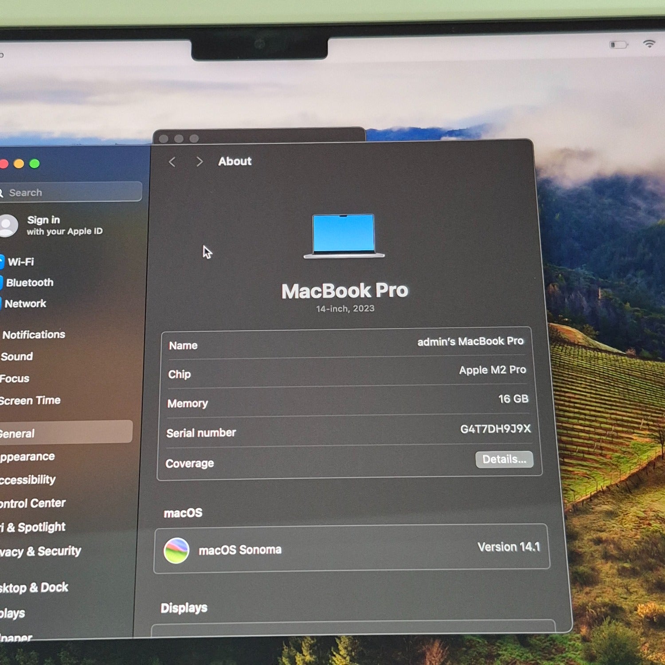Click the green full-screen window button
Screen dimensions: 665x665
pyautogui.click(x=35, y=164)
